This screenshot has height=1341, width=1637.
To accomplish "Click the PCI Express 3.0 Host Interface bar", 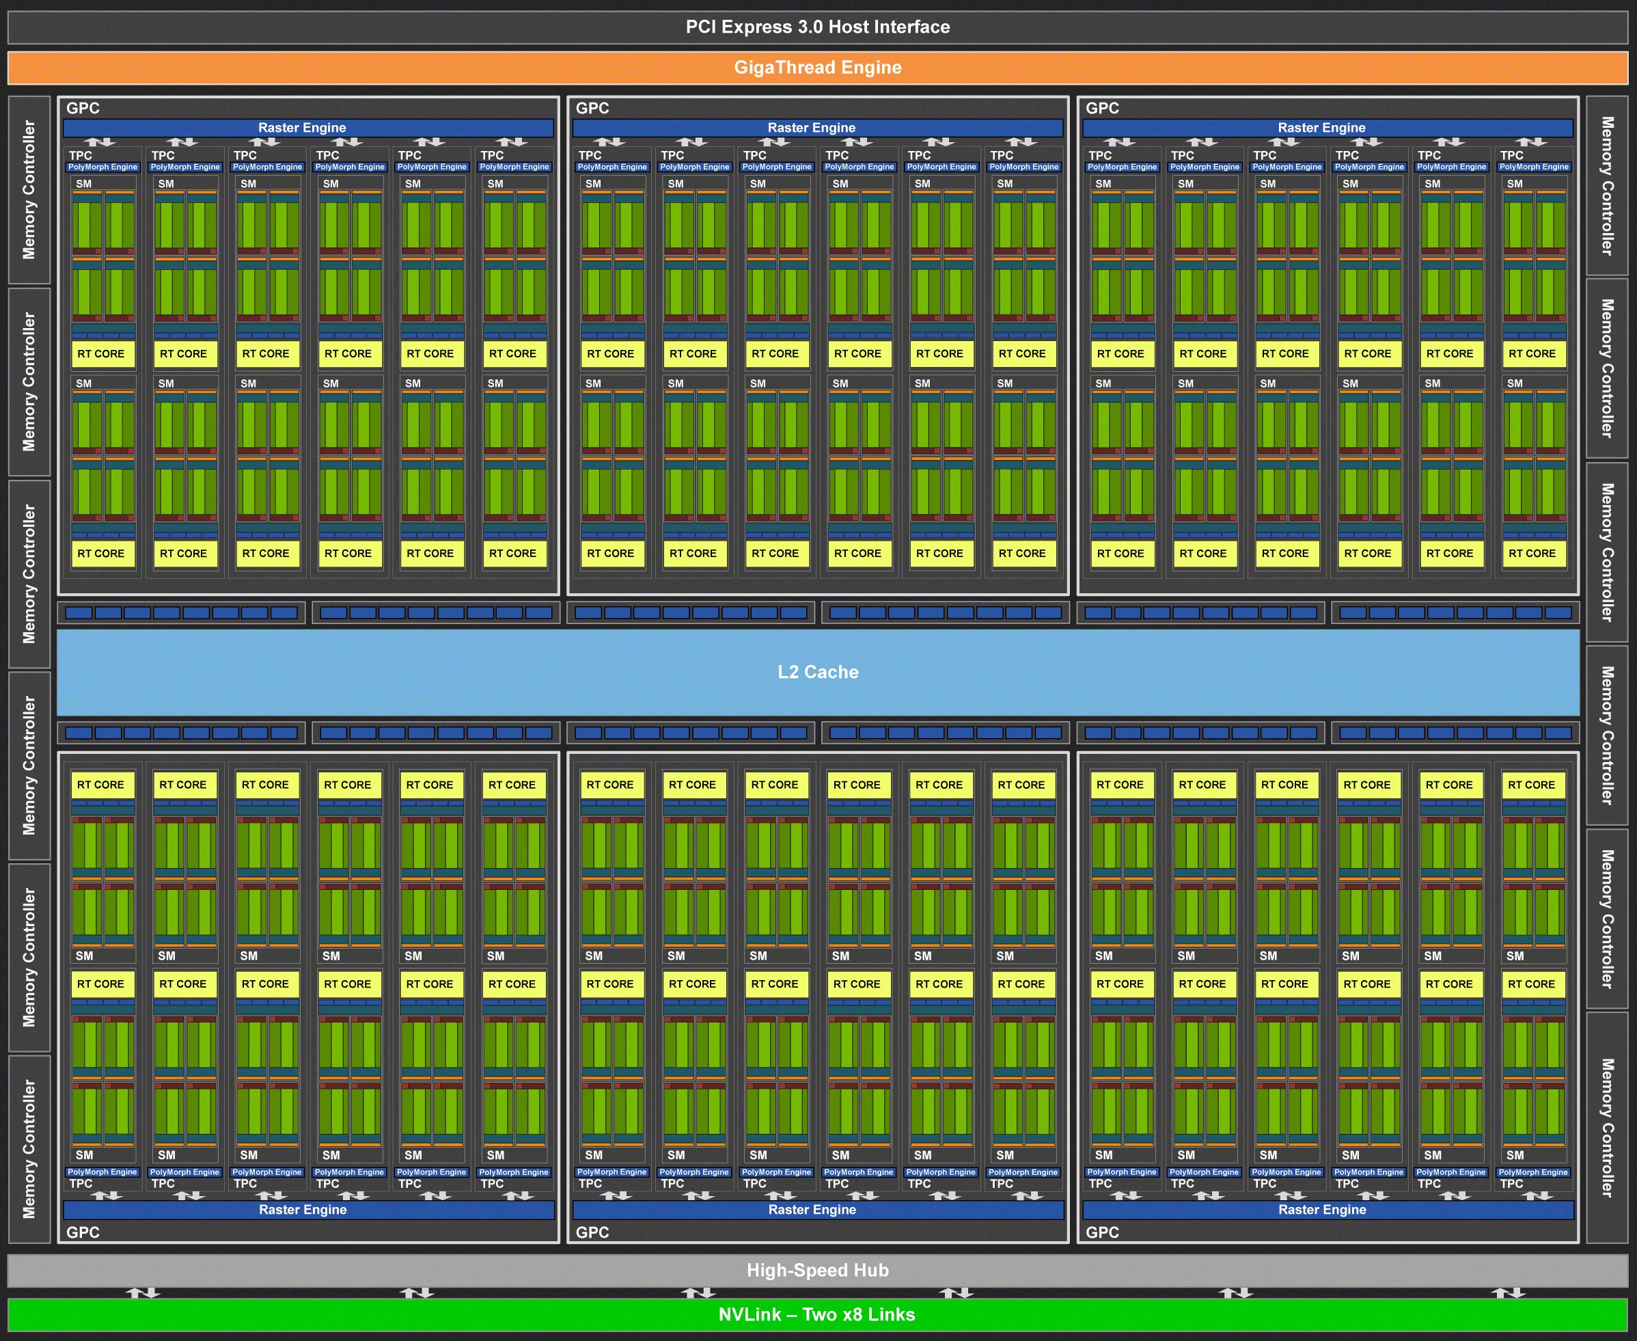I will coord(818,27).
